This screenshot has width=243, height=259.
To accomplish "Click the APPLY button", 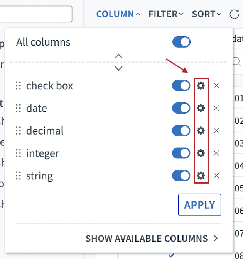I will click(199, 205).
